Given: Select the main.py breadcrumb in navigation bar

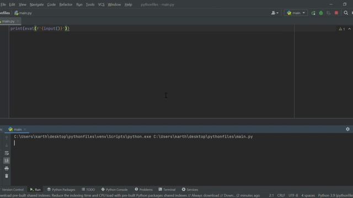Looking at the screenshot, I should 23,13.
